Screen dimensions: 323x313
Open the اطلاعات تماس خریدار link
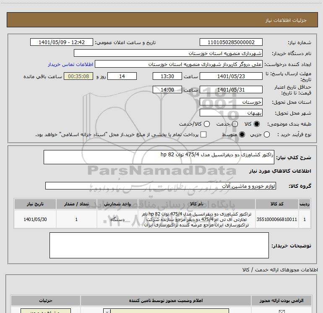(70, 64)
